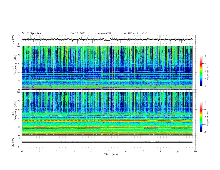
Task: Click time axis tick label '3'
Action: [74, 151]
